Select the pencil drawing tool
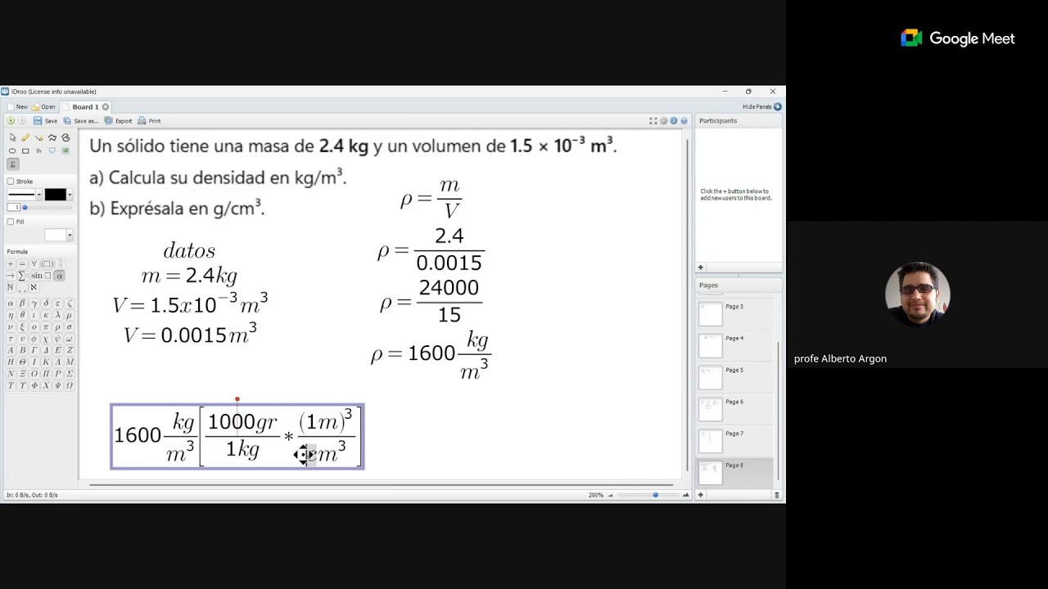This screenshot has height=589, width=1048. 25,137
